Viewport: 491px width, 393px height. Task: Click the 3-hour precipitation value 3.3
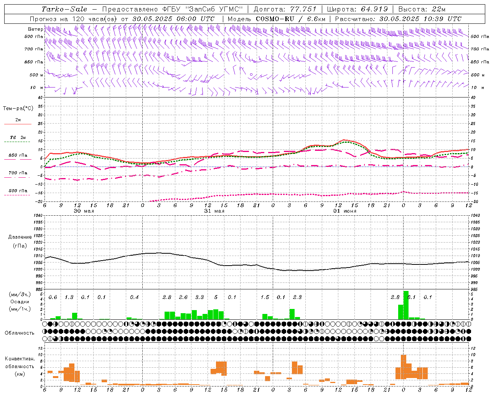[x=199, y=297]
